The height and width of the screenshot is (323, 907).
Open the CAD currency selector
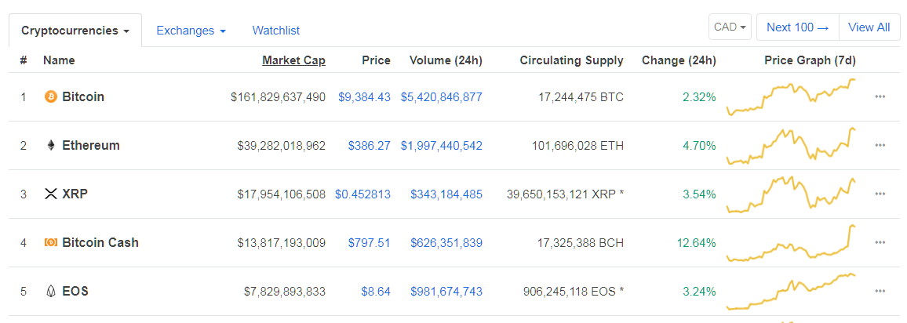point(730,27)
